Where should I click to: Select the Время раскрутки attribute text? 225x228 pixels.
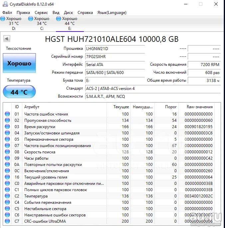click(x=40, y=127)
